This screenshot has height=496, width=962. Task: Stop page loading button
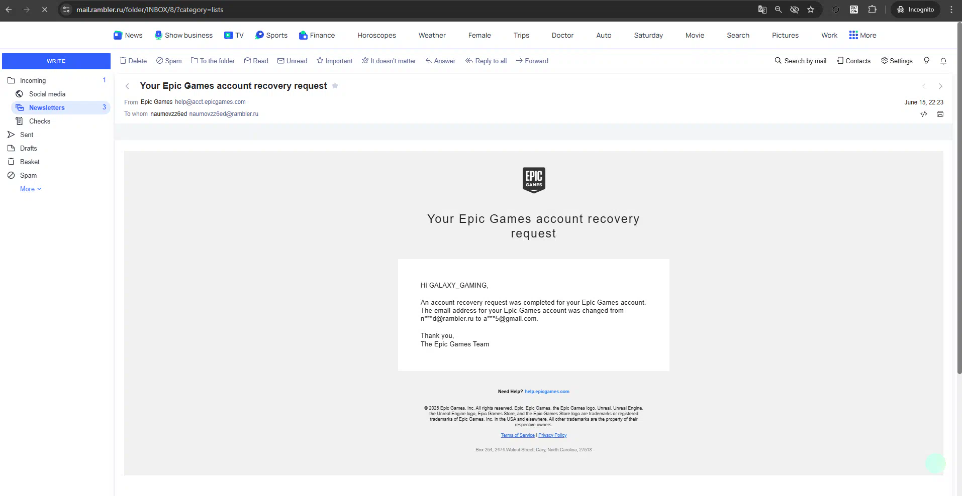tap(44, 10)
